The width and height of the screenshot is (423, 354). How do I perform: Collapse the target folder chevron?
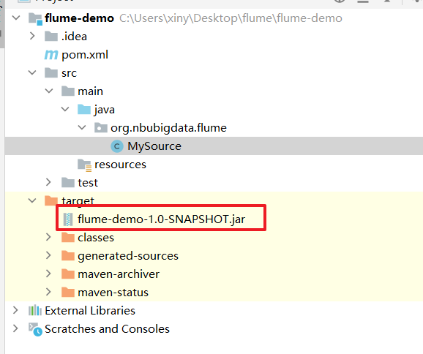tap(32, 200)
